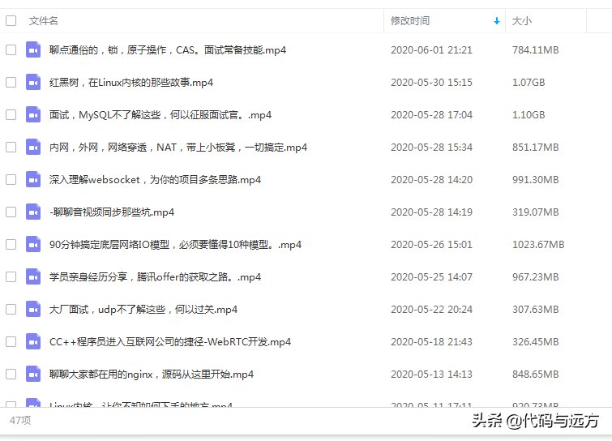The width and height of the screenshot is (612, 441).
Task: Open 深入理解websocket video file name
Action: (x=155, y=179)
